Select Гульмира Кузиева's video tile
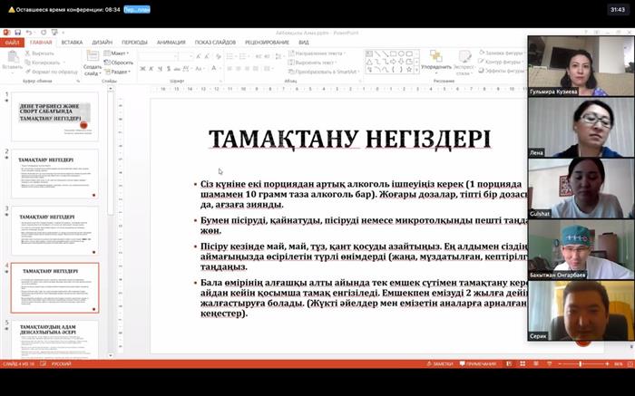Image resolution: width=635 pixels, height=396 pixels. pyautogui.click(x=580, y=65)
